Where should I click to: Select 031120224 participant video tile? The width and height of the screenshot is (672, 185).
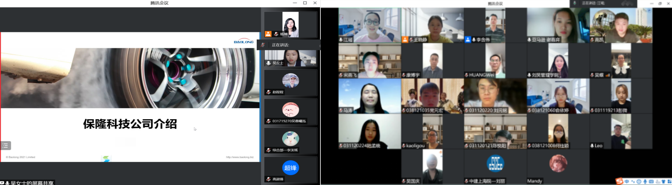point(369,131)
